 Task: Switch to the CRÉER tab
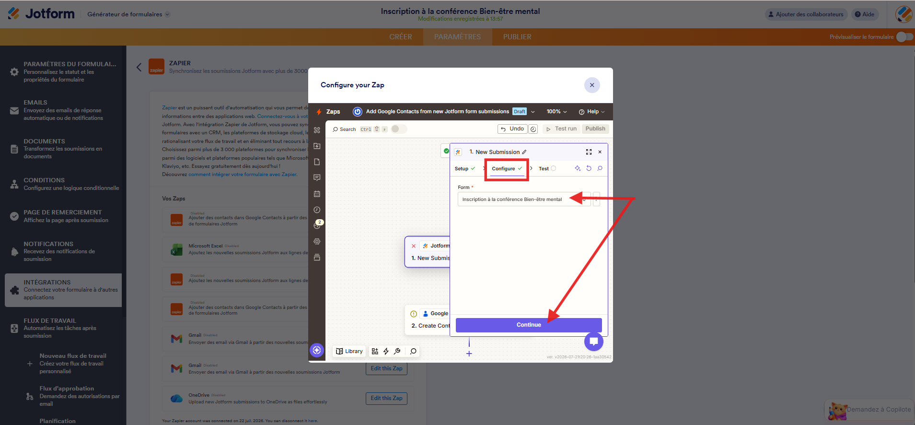tap(401, 37)
